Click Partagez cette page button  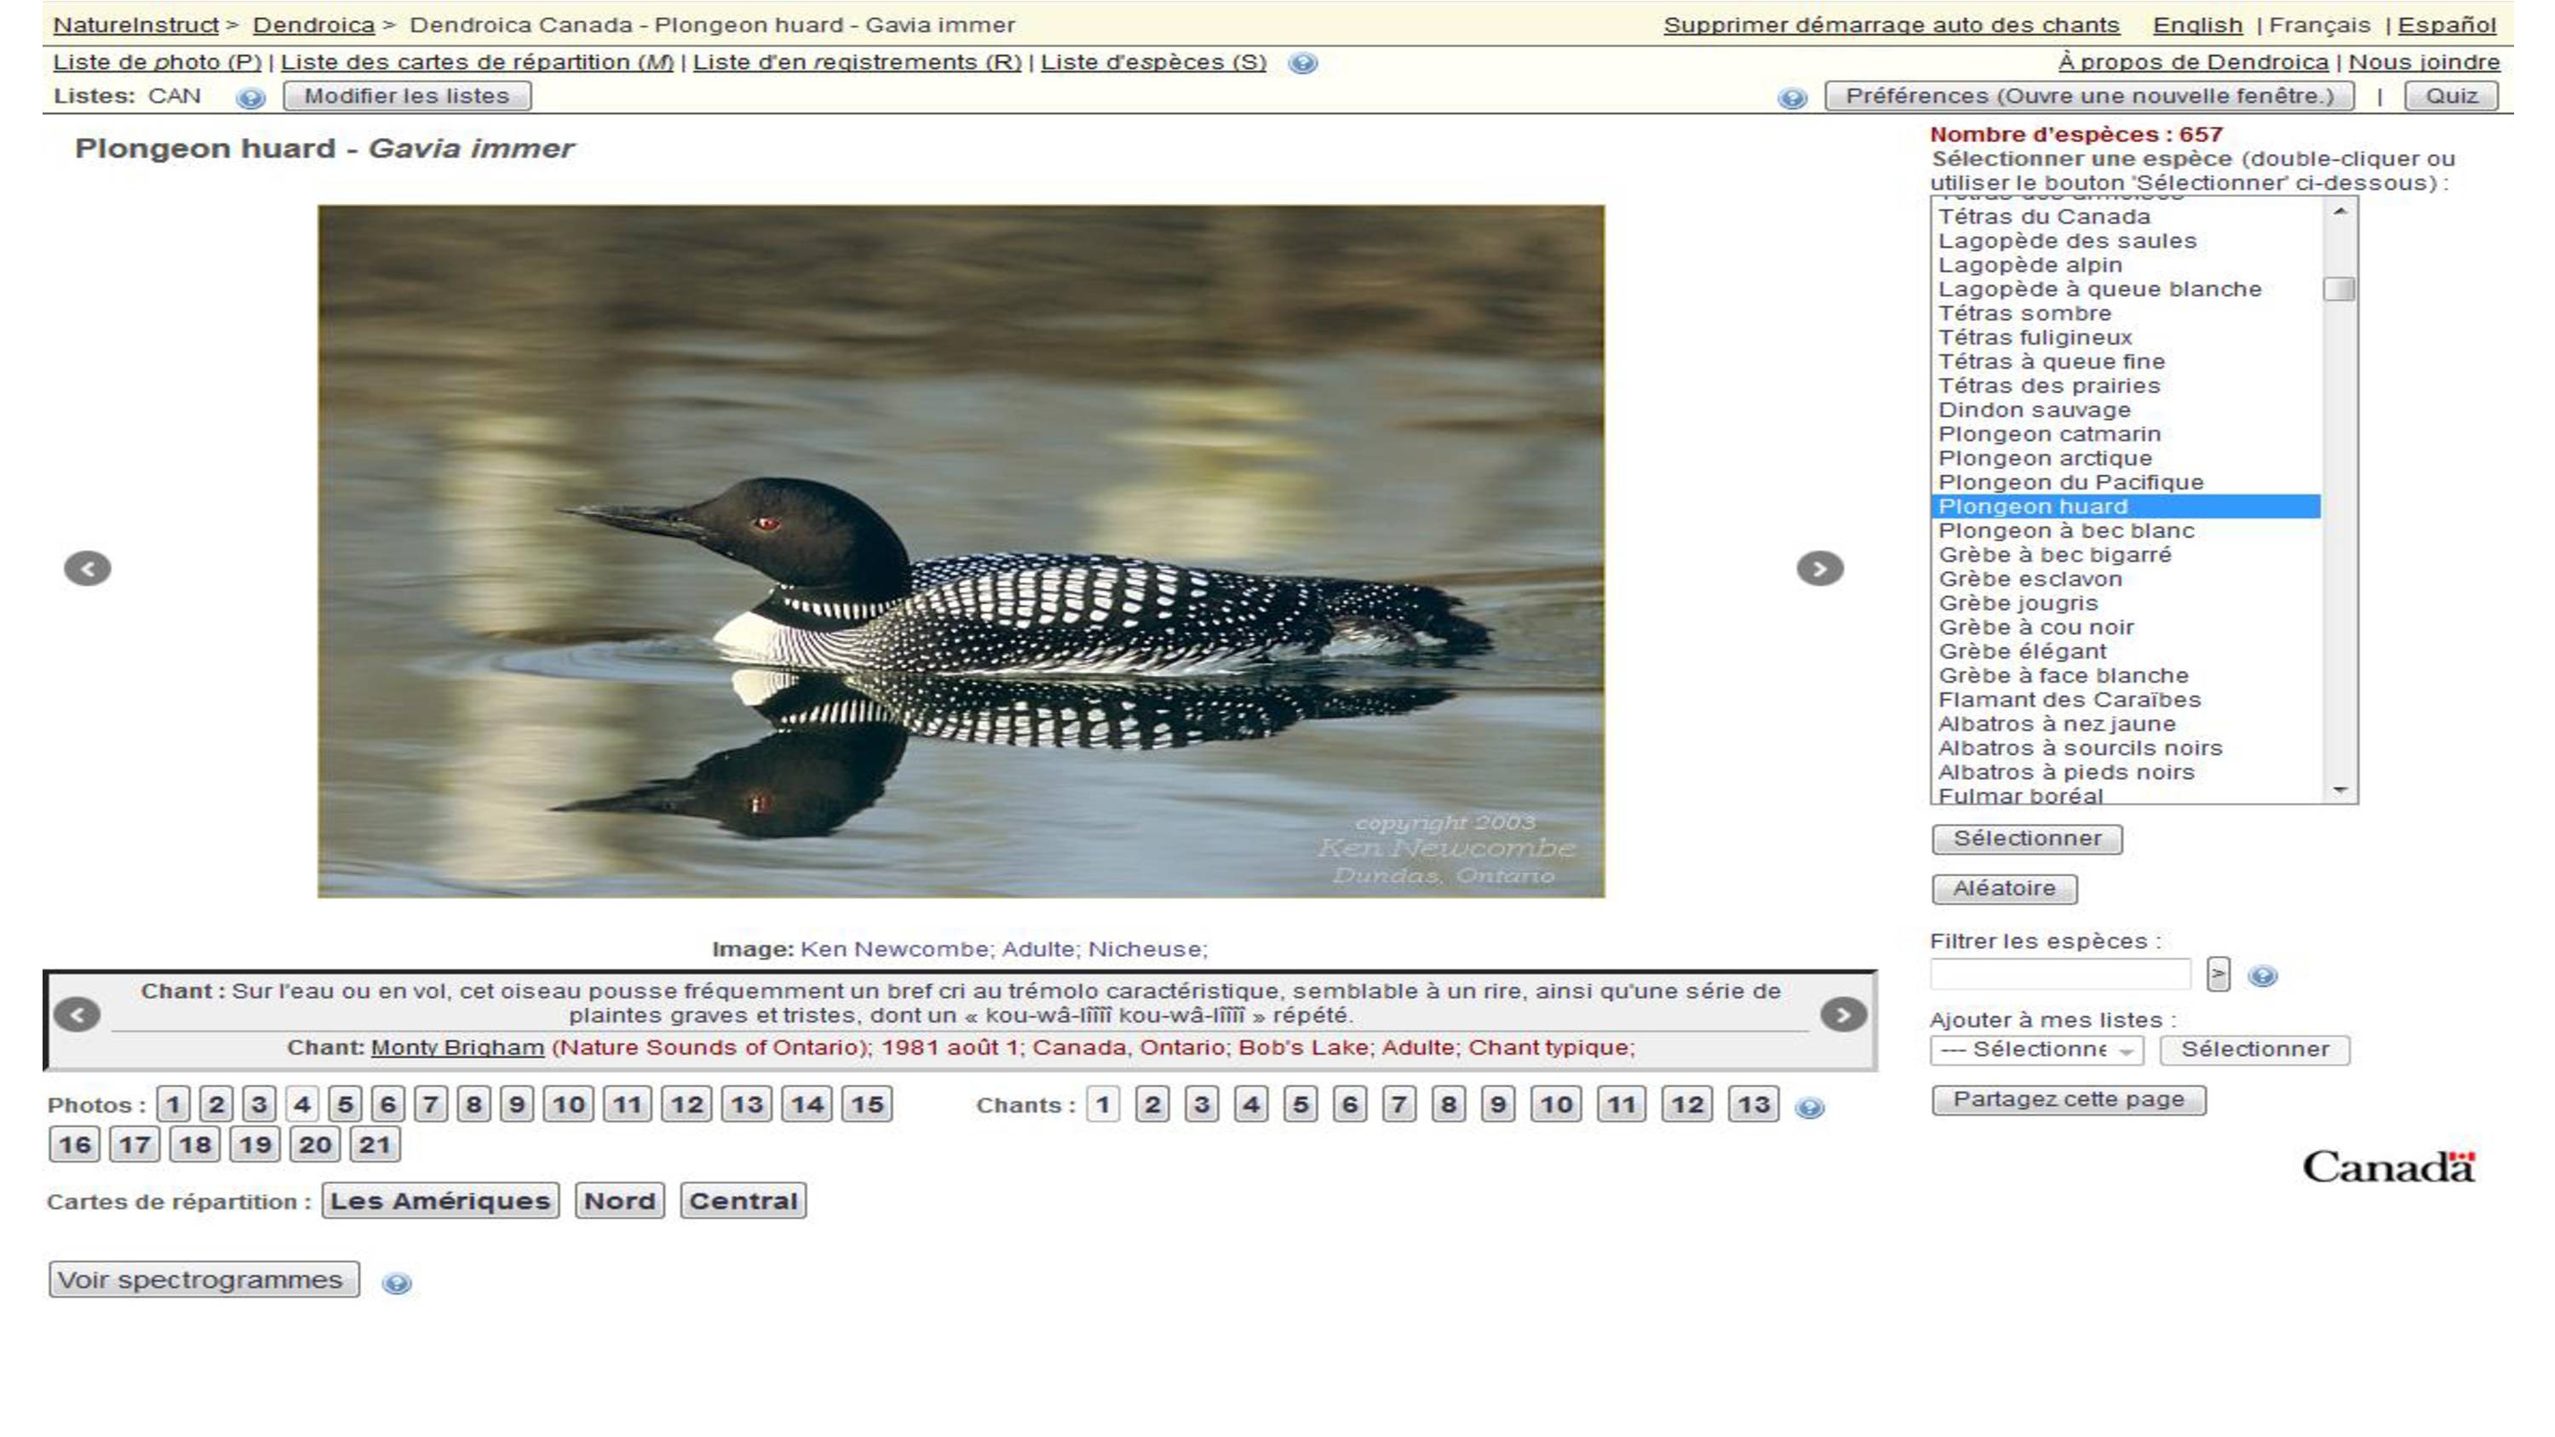pos(2068,1100)
